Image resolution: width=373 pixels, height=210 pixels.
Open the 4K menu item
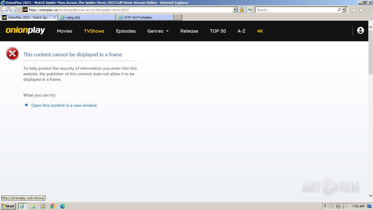click(x=260, y=31)
